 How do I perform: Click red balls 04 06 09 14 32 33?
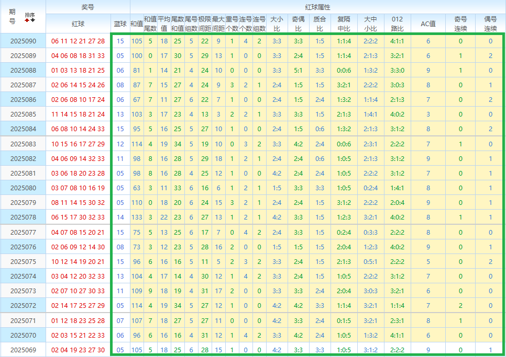point(78,159)
